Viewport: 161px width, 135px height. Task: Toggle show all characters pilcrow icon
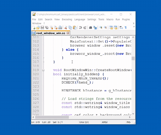[x=125, y=28]
